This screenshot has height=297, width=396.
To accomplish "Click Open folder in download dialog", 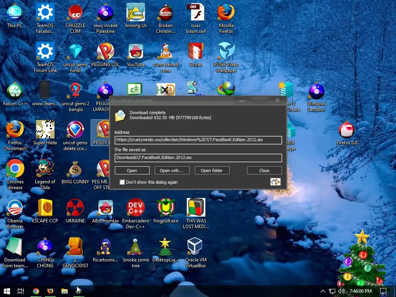I will click(x=212, y=171).
